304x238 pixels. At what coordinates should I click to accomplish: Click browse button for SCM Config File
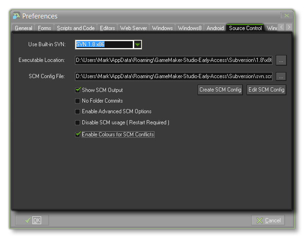(281, 76)
